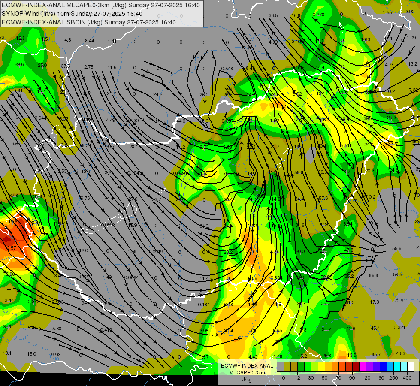The width and height of the screenshot is (420, 386).
Task: Click the map value 58.5
Action: point(299,172)
